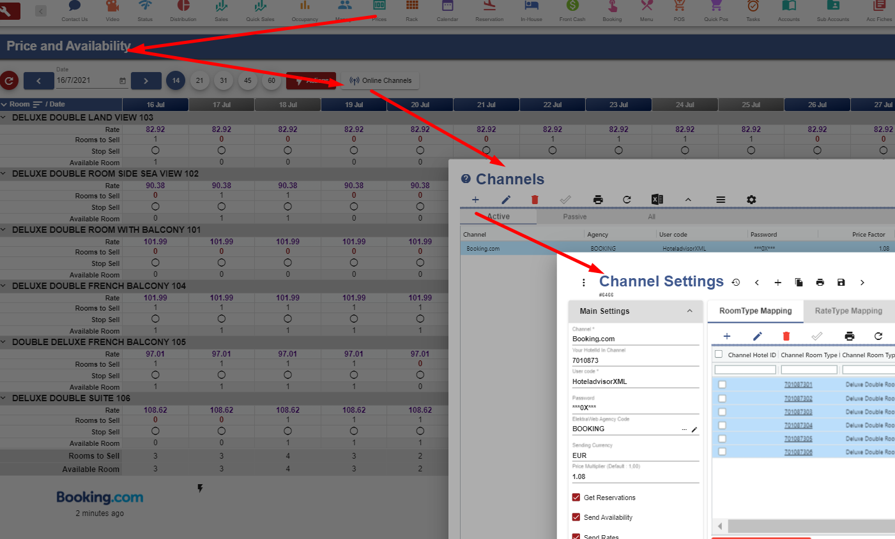Open the Rack grid icon
895x539 pixels.
(412, 6)
